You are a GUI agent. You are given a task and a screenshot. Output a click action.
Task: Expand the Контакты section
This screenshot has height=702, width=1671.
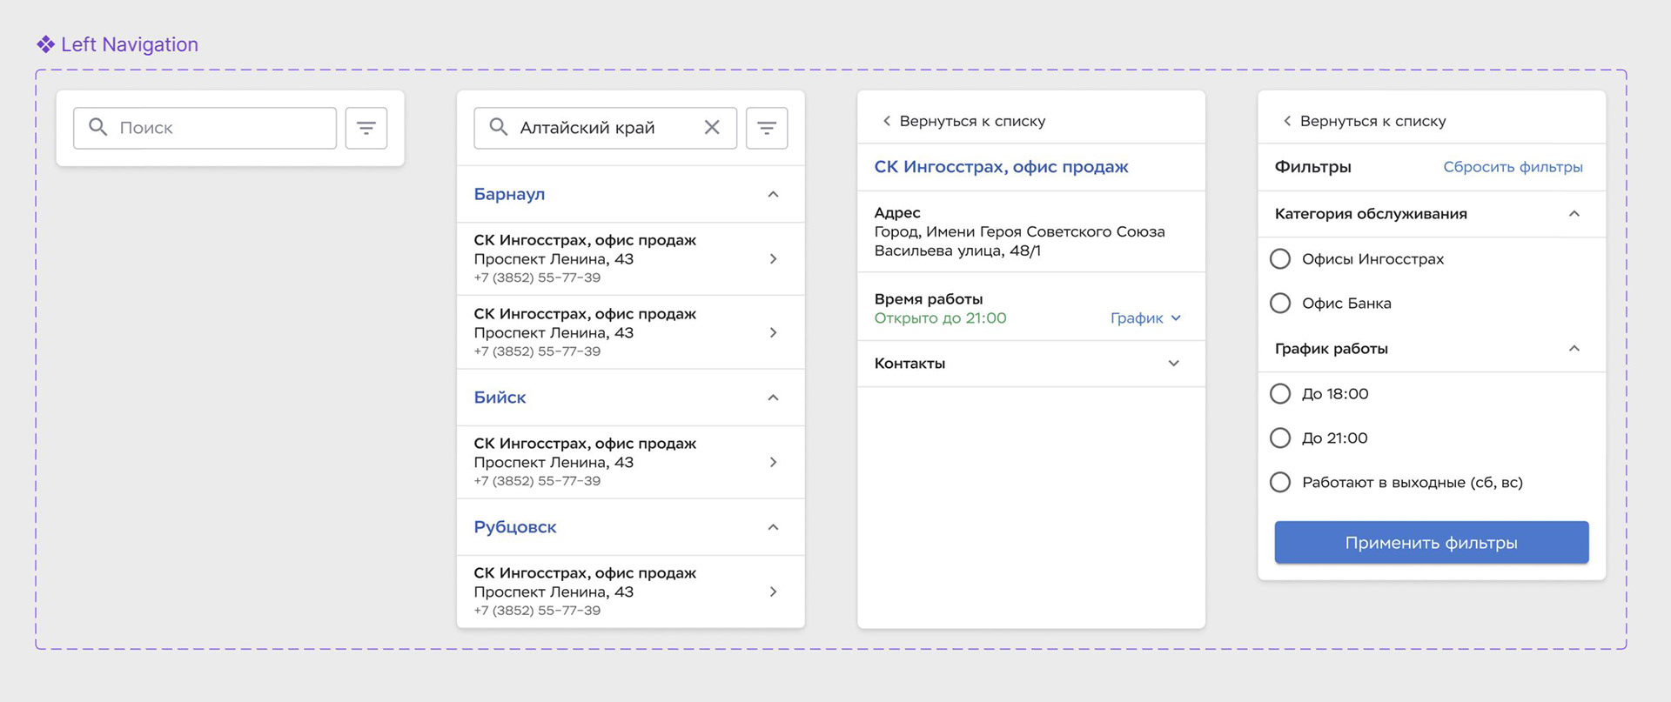point(1173,364)
